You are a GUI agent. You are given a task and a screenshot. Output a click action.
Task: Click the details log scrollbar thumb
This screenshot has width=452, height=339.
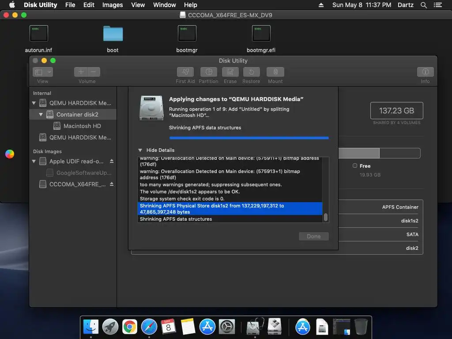pos(326,217)
